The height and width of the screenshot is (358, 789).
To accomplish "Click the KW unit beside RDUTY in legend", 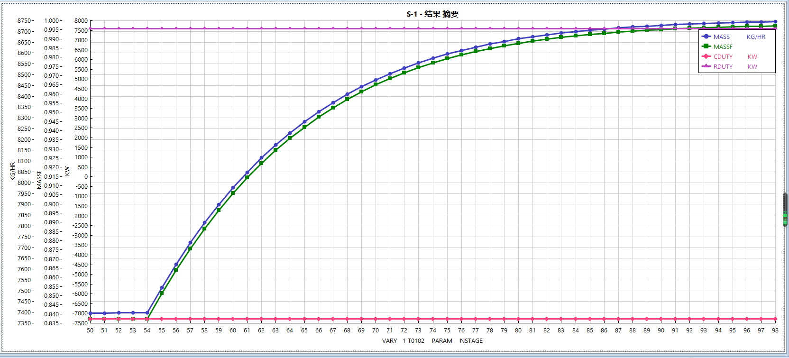I will (x=752, y=66).
